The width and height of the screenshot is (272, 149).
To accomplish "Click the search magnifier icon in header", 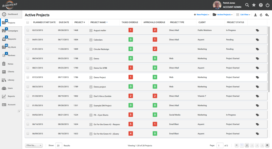I will click(x=247, y=5).
